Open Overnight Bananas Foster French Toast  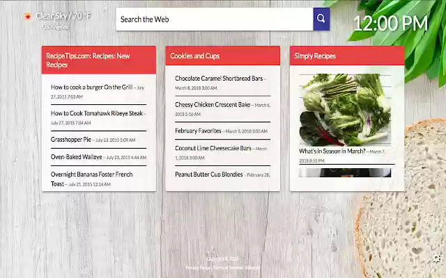(91, 179)
